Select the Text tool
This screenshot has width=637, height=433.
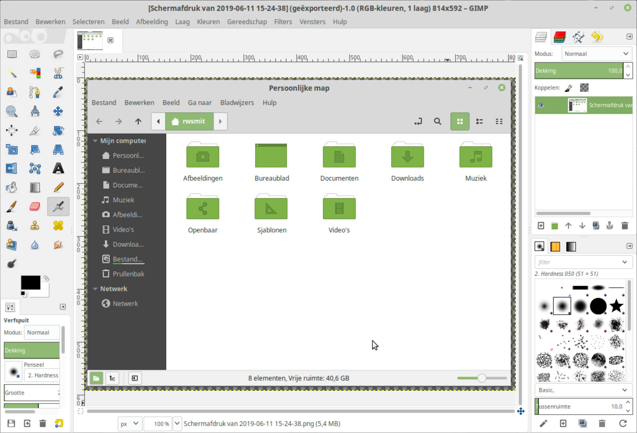click(58, 169)
